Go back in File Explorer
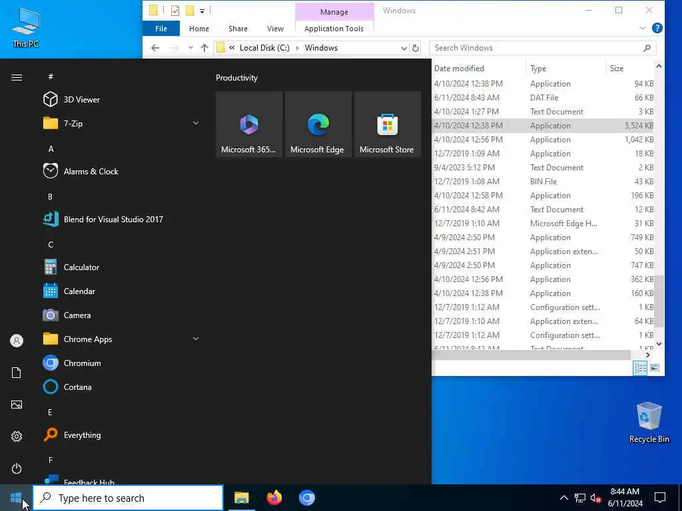Image resolution: width=682 pixels, height=511 pixels. 155,48
